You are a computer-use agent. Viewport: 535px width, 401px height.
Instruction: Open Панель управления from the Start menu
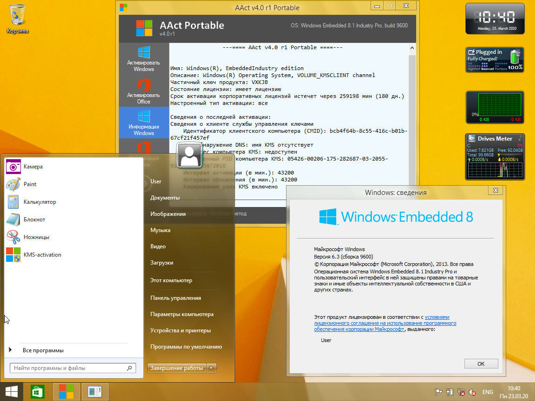176,298
